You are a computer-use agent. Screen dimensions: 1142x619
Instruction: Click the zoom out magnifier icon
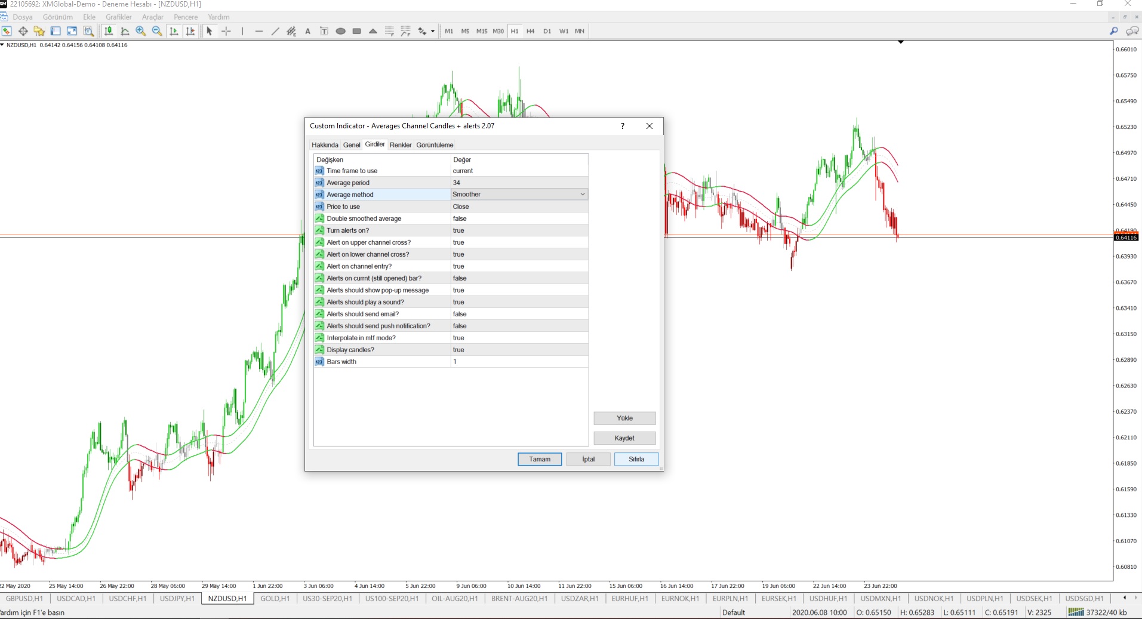(x=157, y=31)
